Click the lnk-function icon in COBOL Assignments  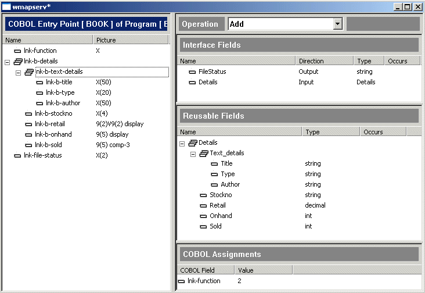182,281
